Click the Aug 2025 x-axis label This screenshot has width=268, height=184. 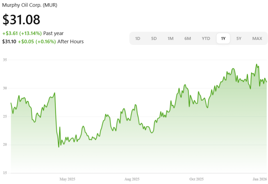132,179
